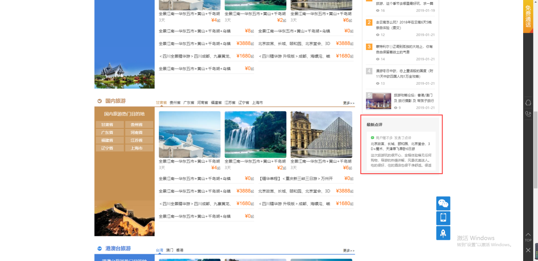Open the waterfall tour thumbnail
This screenshot has width=538, height=261.
(x=255, y=134)
